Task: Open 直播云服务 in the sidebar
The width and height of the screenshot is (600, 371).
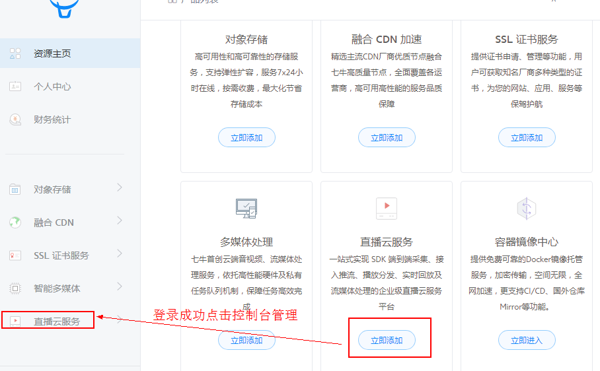Action: pyautogui.click(x=57, y=321)
